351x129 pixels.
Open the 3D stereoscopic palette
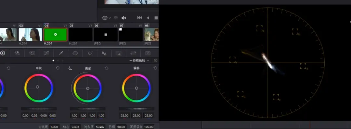(148, 53)
